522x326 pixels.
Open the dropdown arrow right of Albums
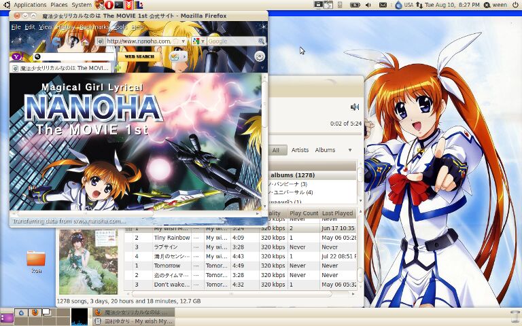350,150
